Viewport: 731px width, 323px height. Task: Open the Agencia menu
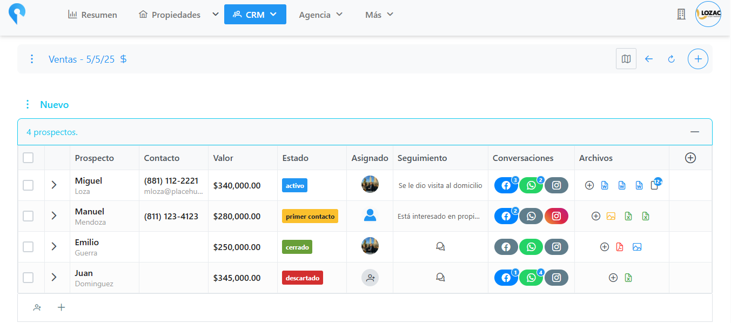[x=321, y=15]
